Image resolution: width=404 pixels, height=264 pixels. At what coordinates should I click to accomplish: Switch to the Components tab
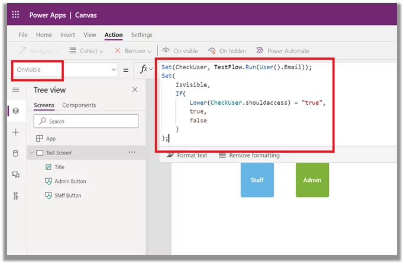coord(79,105)
